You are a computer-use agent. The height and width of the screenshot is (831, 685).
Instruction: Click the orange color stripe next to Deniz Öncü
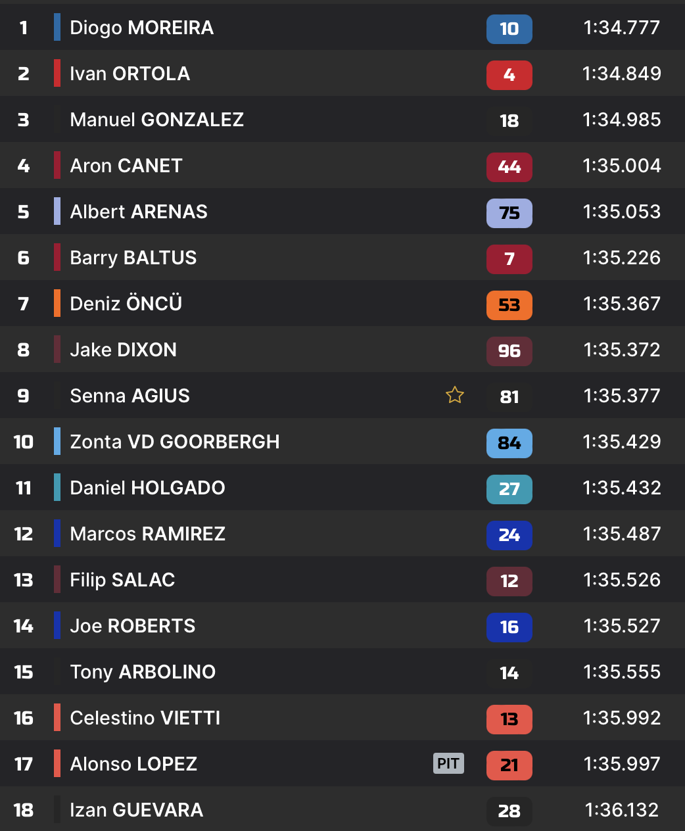[57, 303]
